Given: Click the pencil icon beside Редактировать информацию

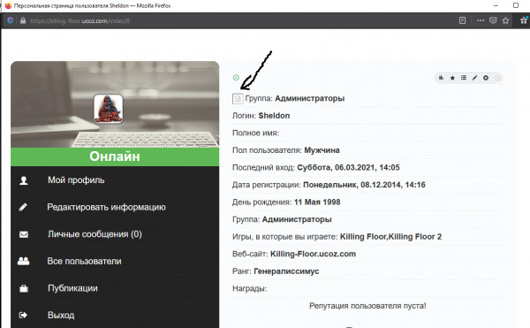Looking at the screenshot, I should (x=23, y=207).
